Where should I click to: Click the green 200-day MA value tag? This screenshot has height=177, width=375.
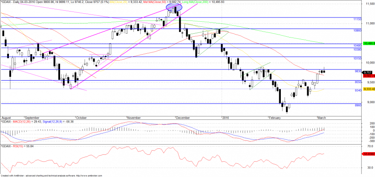pos(369,44)
